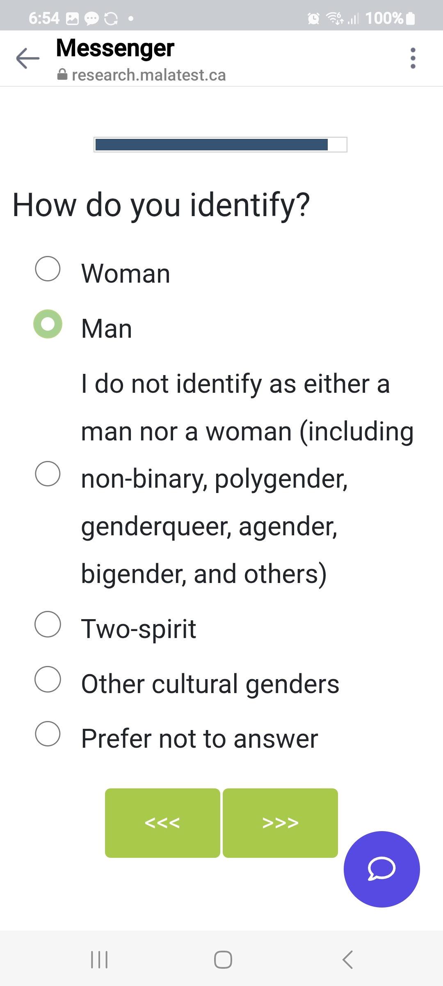The image size is (443, 986).
Task: Tap the Messenger page title
Action: 115,48
